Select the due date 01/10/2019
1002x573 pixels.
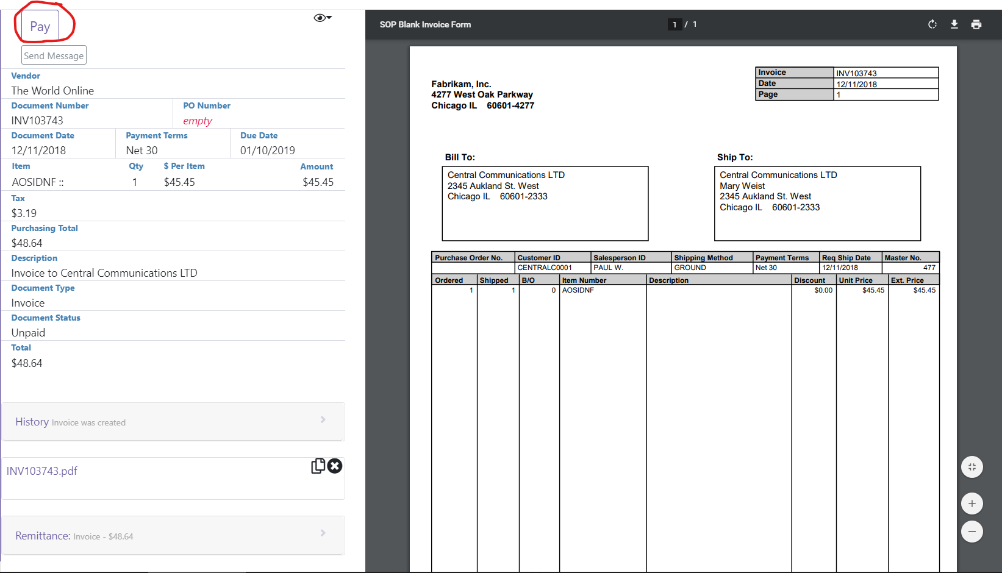coord(268,151)
